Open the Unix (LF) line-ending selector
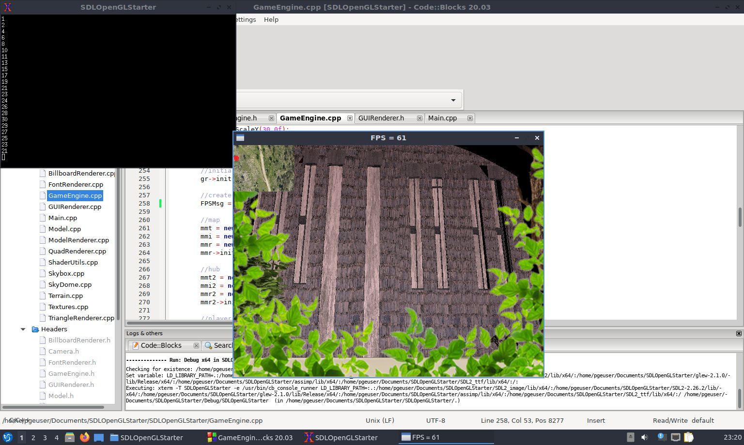This screenshot has width=744, height=445. pos(379,420)
